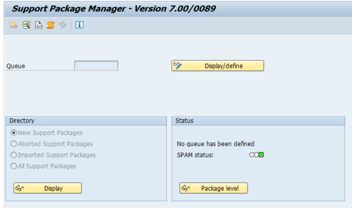
Task: Focus the Queue input field
Action: [x=96, y=66]
